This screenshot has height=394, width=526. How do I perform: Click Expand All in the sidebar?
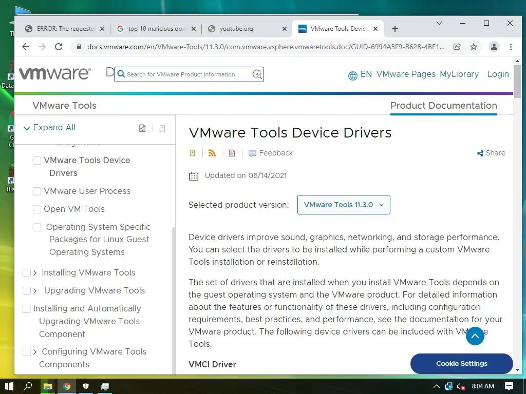50,128
